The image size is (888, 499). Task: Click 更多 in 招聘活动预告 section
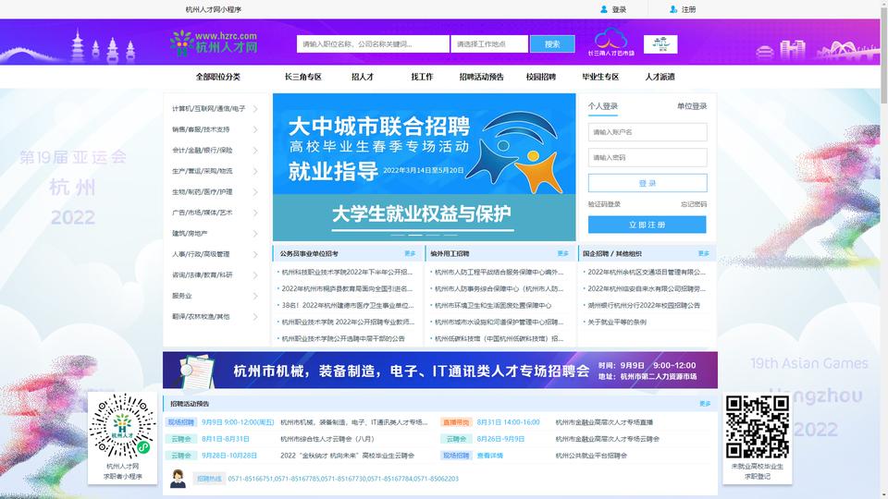tap(705, 404)
